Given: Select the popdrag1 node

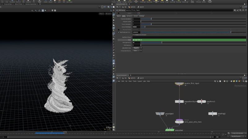Looking at the screenshot, I should (213, 114).
